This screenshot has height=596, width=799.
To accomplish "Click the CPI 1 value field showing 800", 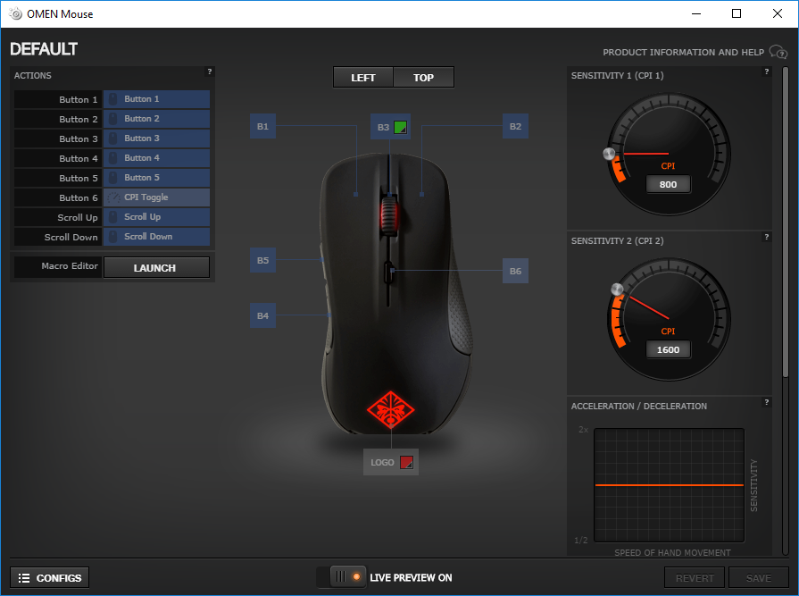I will pyautogui.click(x=668, y=185).
